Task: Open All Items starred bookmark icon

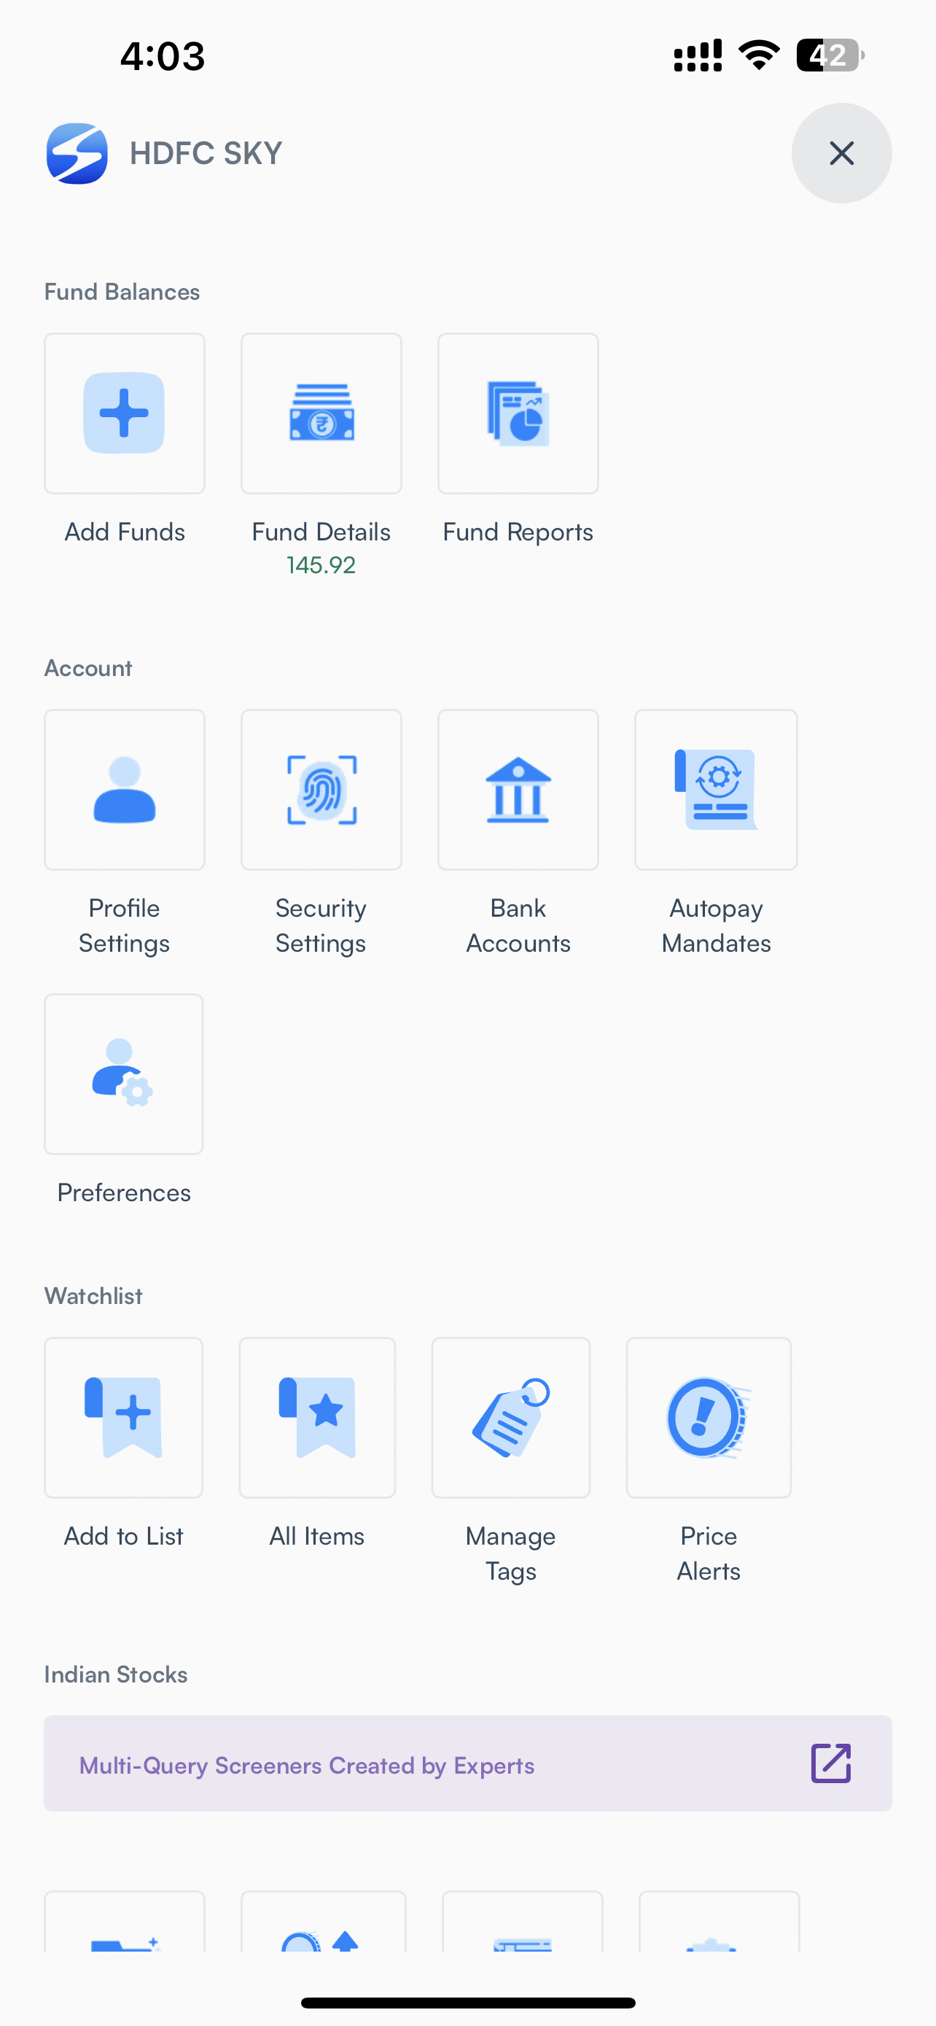Action: (316, 1417)
